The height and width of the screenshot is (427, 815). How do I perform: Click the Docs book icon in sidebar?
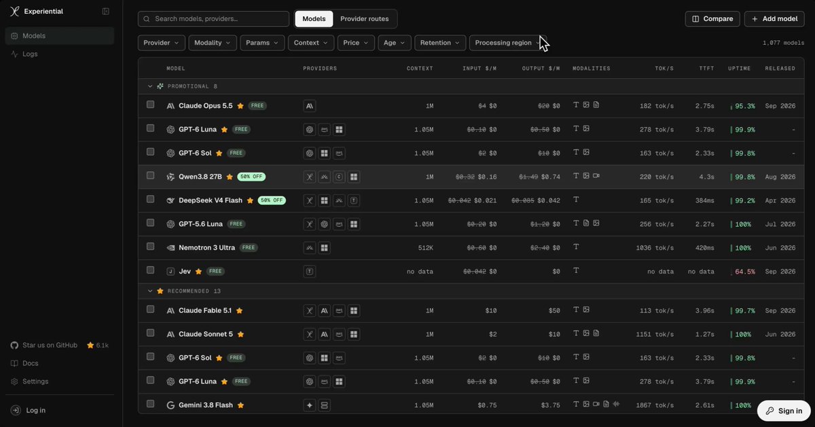(14, 363)
